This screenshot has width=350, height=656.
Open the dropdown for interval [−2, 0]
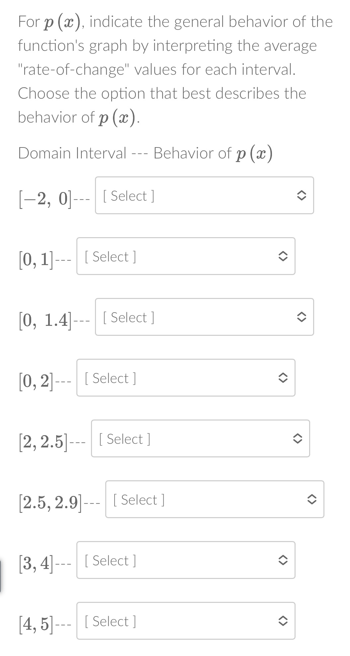point(204,196)
